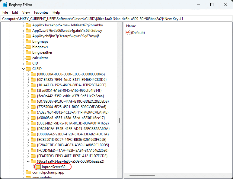The image size is (233, 179).
Task: Expand the CID key
Action: click(23, 64)
